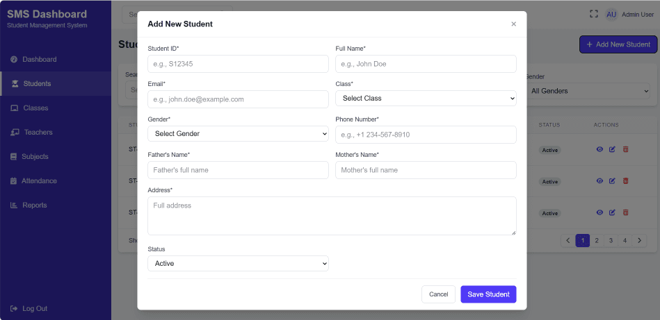
Task: Click the Cancel button
Action: pos(438,294)
